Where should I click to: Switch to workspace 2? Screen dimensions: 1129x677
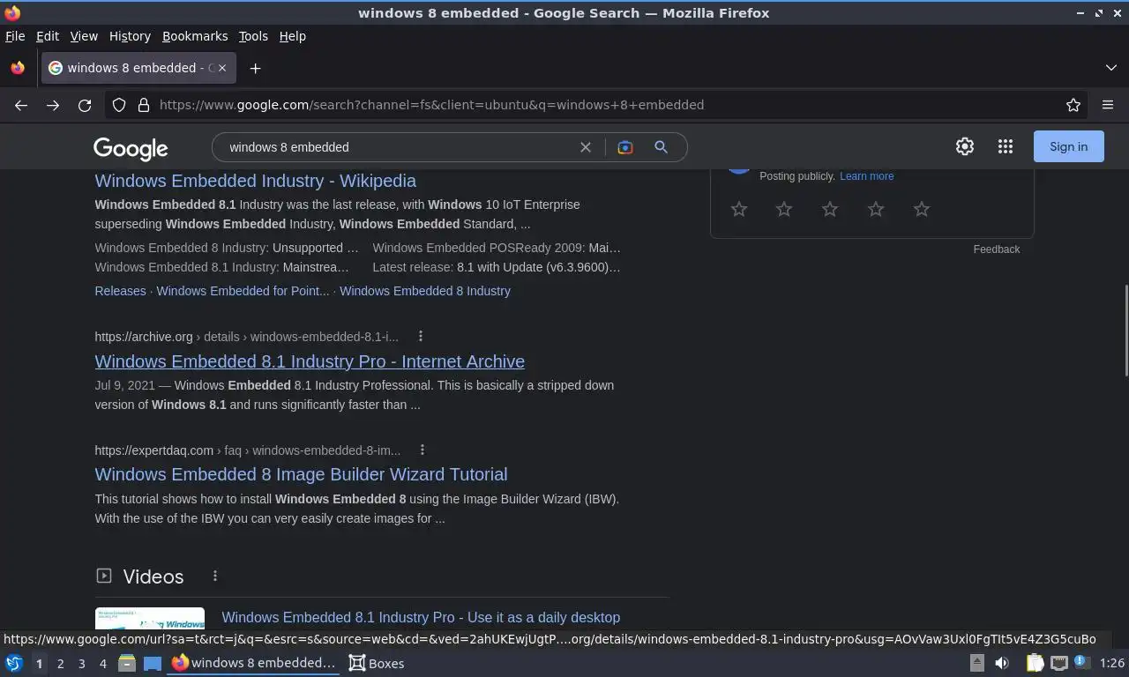60,664
